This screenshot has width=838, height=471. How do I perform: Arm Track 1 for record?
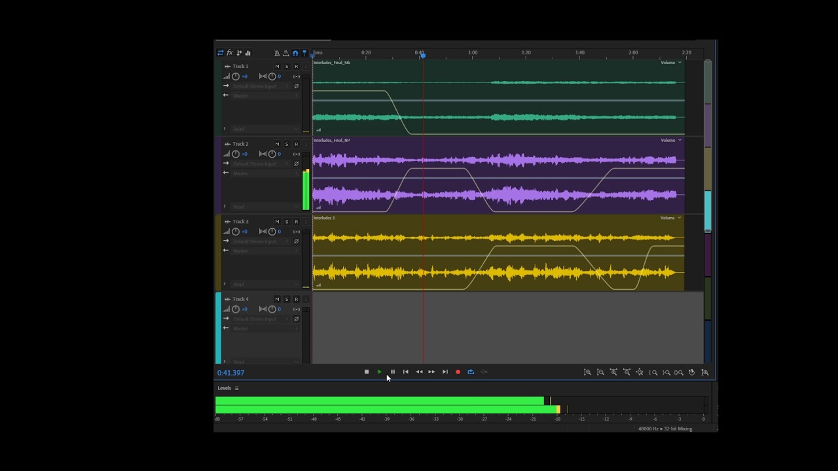[296, 67]
